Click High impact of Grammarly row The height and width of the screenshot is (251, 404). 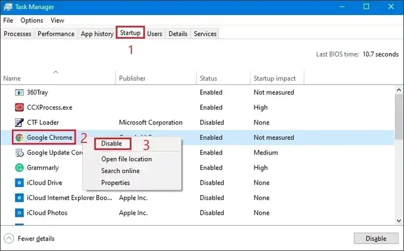tap(260, 168)
